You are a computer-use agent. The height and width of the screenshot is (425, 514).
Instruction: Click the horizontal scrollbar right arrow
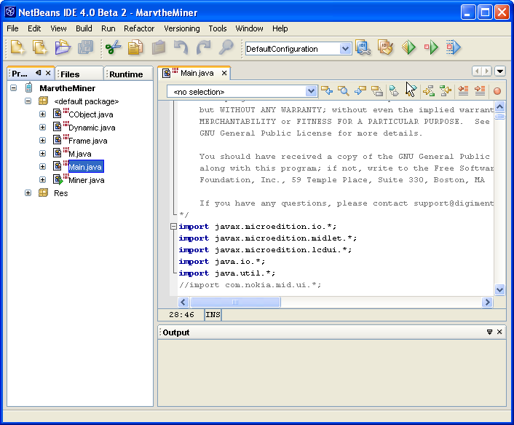click(x=487, y=302)
